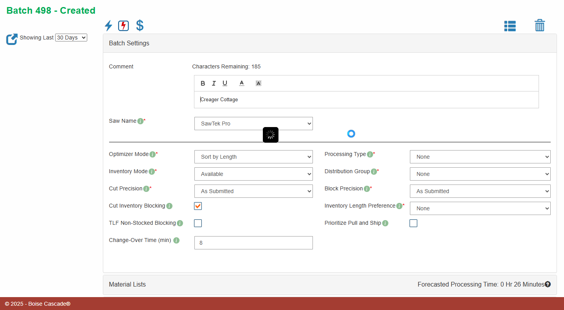Viewport: 564px width, 310px height.
Task: Uncheck Cut Inventory Blocking checkbox
Action: click(198, 206)
